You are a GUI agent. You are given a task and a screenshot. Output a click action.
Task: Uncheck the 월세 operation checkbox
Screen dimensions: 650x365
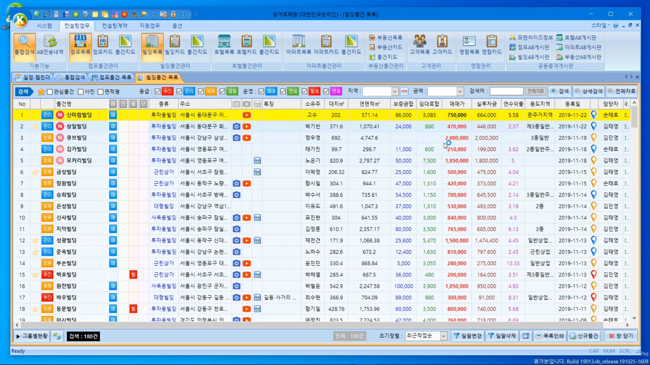point(304,91)
